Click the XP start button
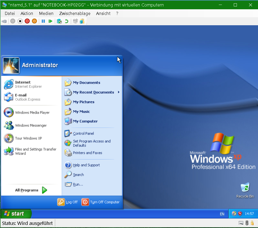Screen dimensions: 258x228 point(16,214)
